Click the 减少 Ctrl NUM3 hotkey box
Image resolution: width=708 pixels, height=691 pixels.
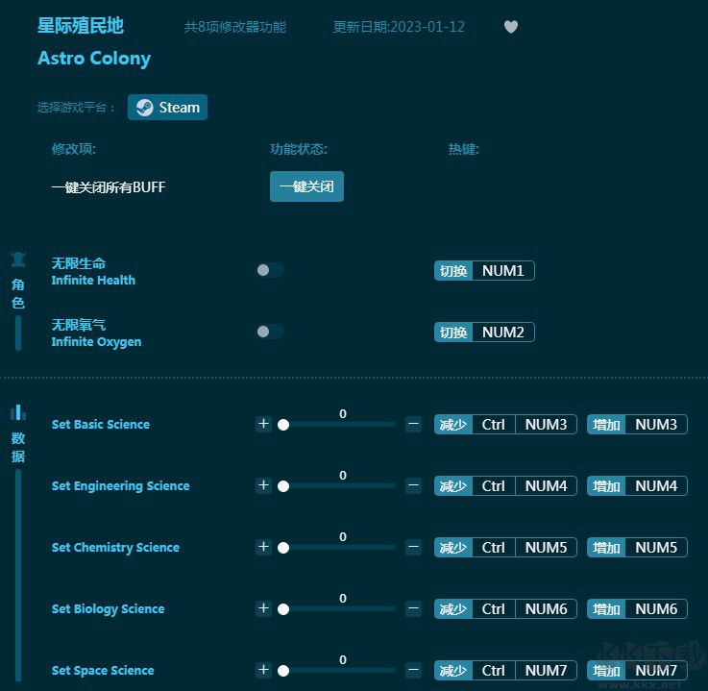[x=505, y=424]
